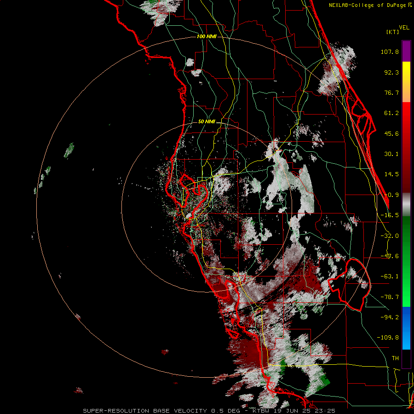Click the 100 NMI range ring label
Viewport: 414px width, 414px height.
click(x=207, y=36)
